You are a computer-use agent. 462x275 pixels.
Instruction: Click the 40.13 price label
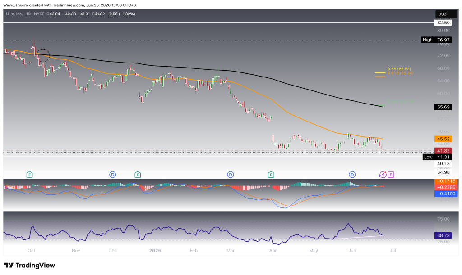point(443,164)
